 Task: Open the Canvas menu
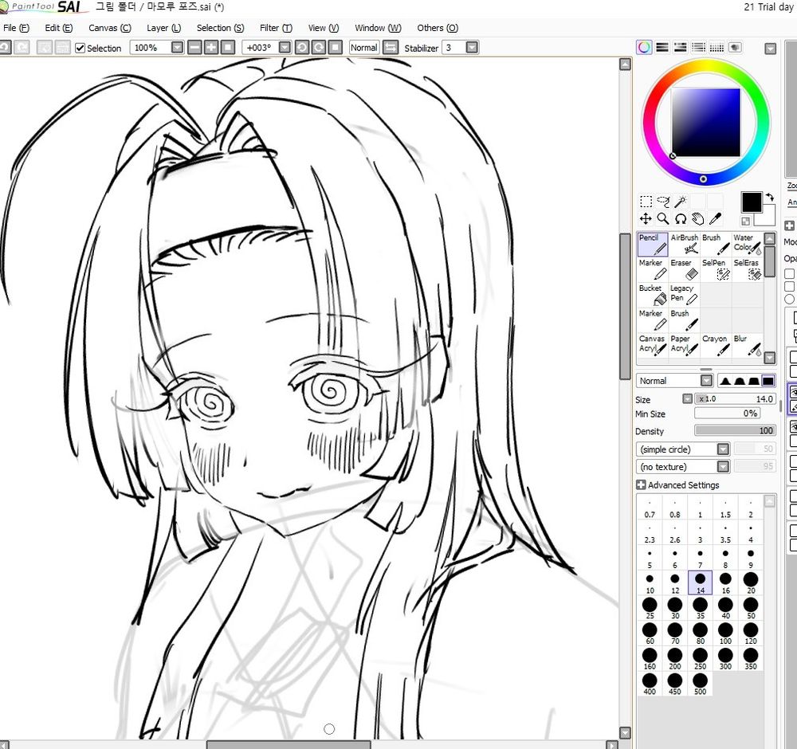[x=109, y=28]
